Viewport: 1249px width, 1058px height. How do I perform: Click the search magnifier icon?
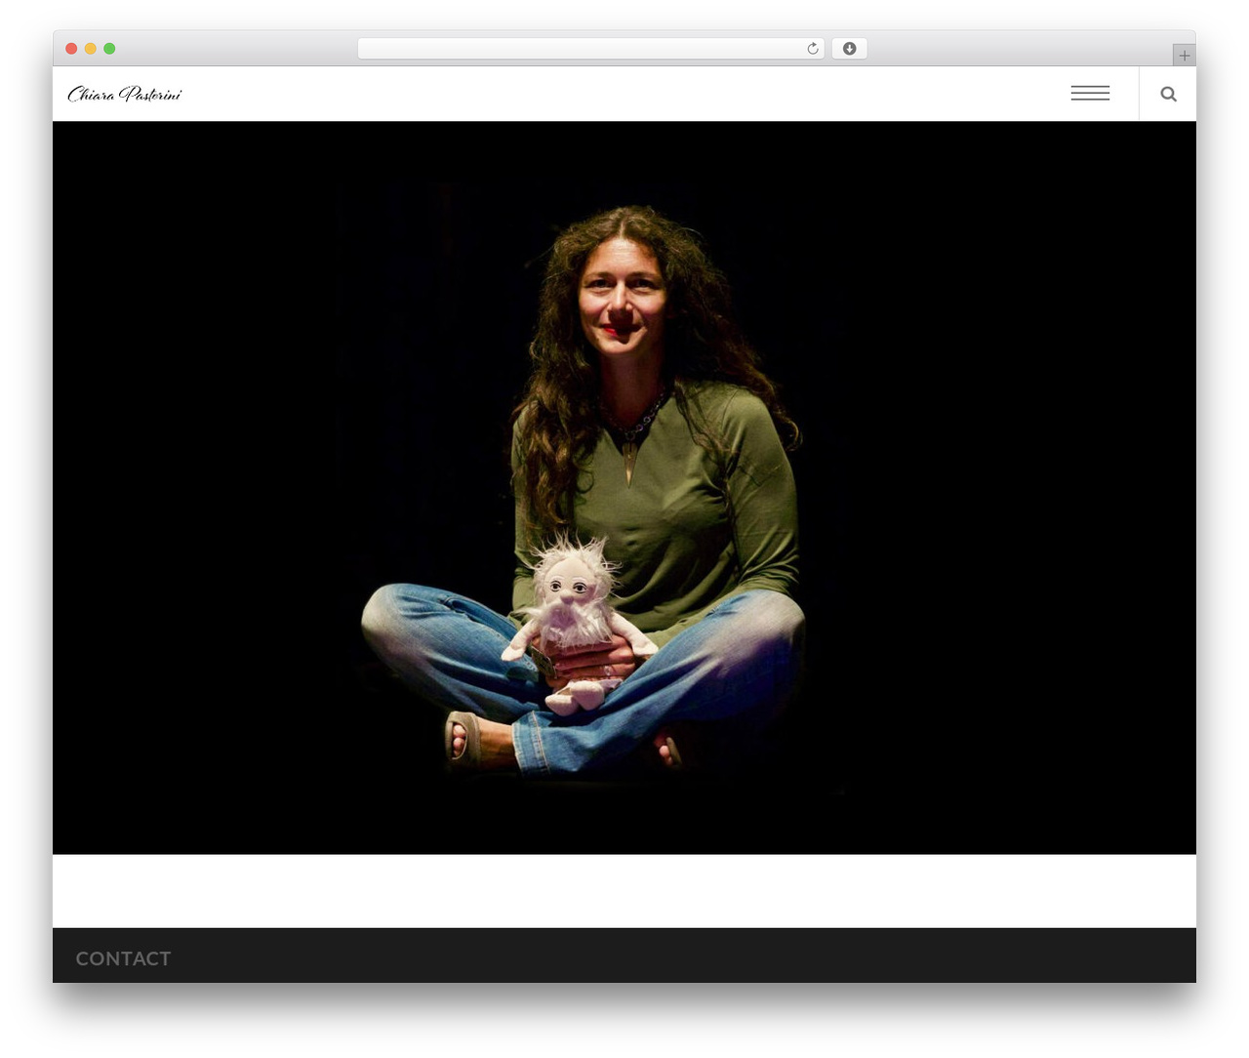pos(1168,94)
